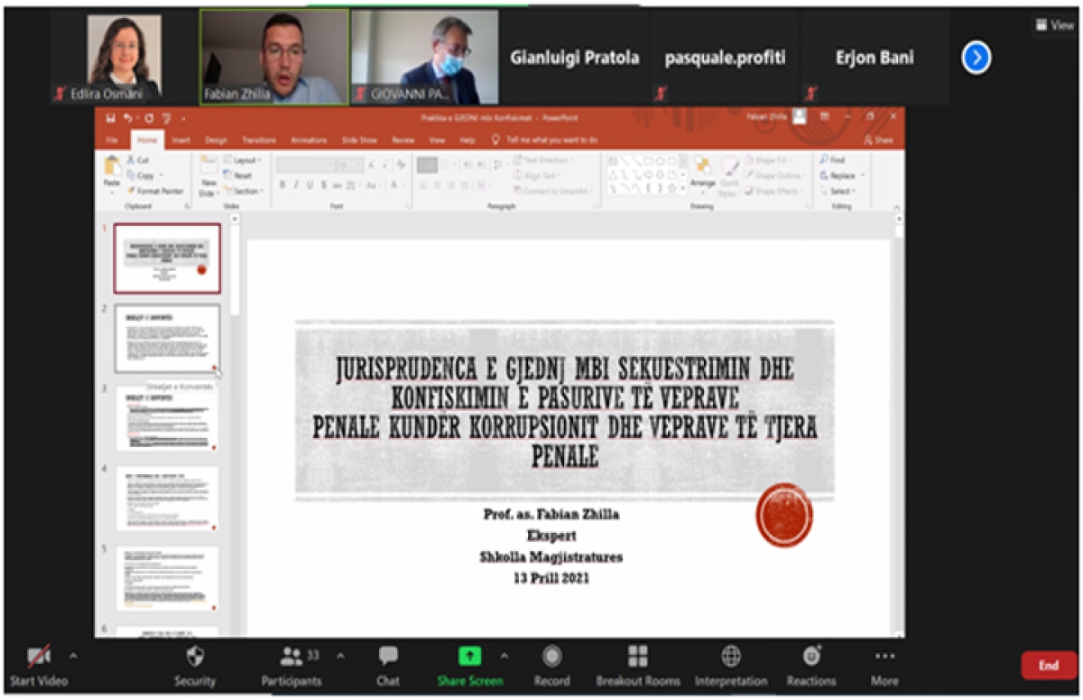The height and width of the screenshot is (700, 1083).
Task: Select Edlira Osmani's video tile
Action: click(125, 57)
